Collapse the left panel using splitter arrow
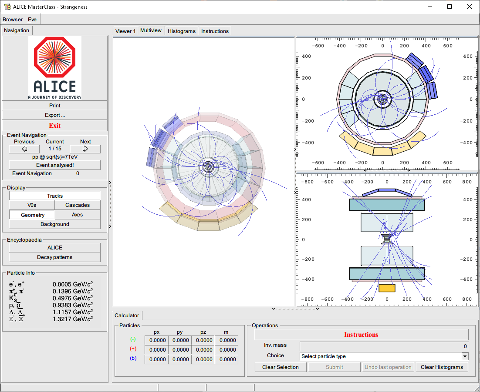The width and height of the screenshot is (480, 392). point(110,183)
